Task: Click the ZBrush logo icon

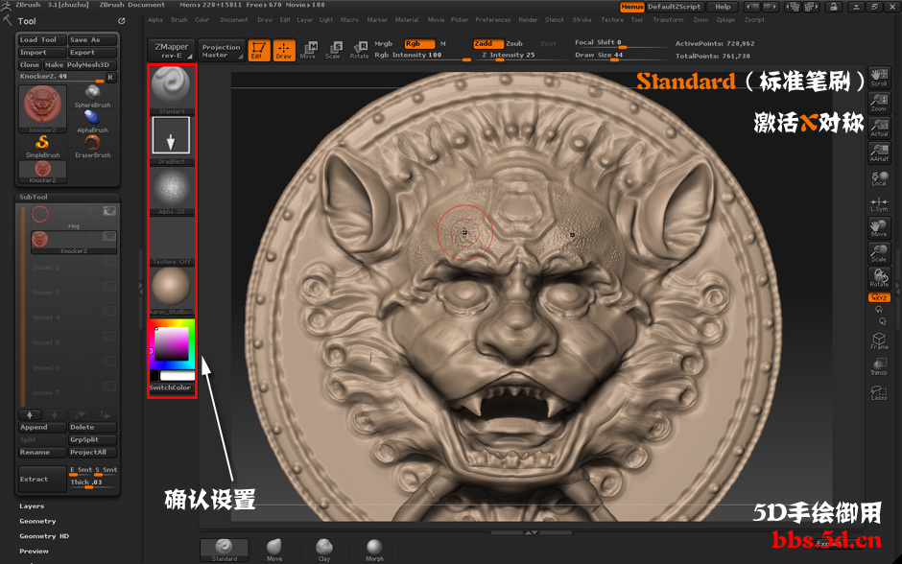Action: (x=7, y=5)
